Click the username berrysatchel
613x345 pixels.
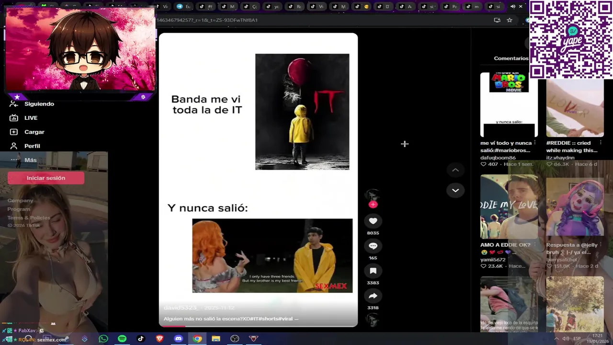[562, 260]
